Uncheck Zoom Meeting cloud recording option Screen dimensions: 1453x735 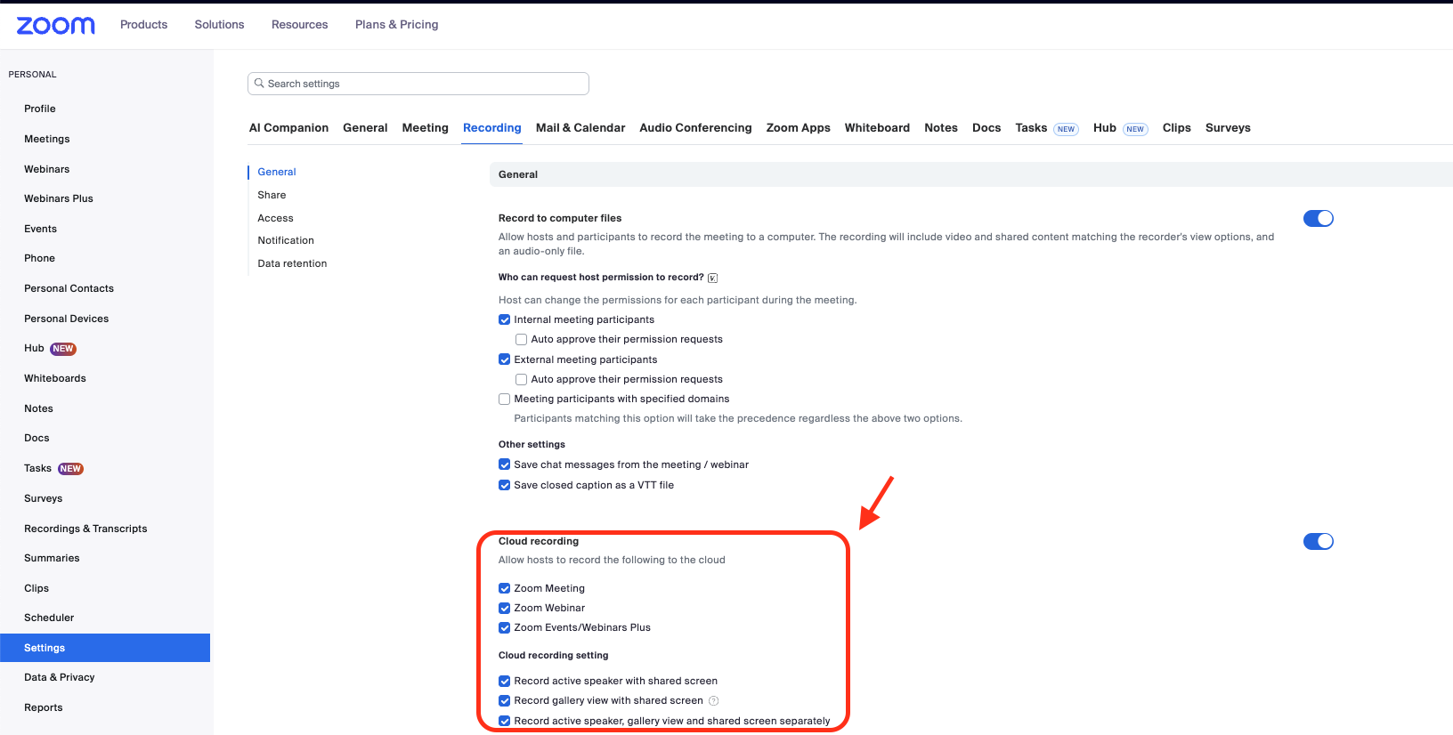click(504, 588)
